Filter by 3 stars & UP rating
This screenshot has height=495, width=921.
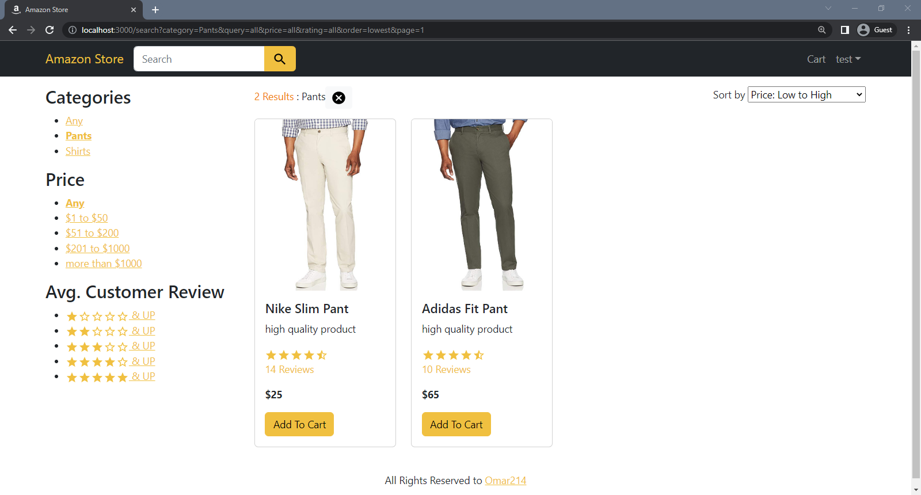(111, 346)
